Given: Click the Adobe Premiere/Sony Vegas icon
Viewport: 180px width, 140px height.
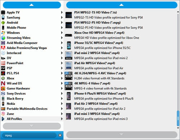Looking at the screenshot, I should point(3,48).
